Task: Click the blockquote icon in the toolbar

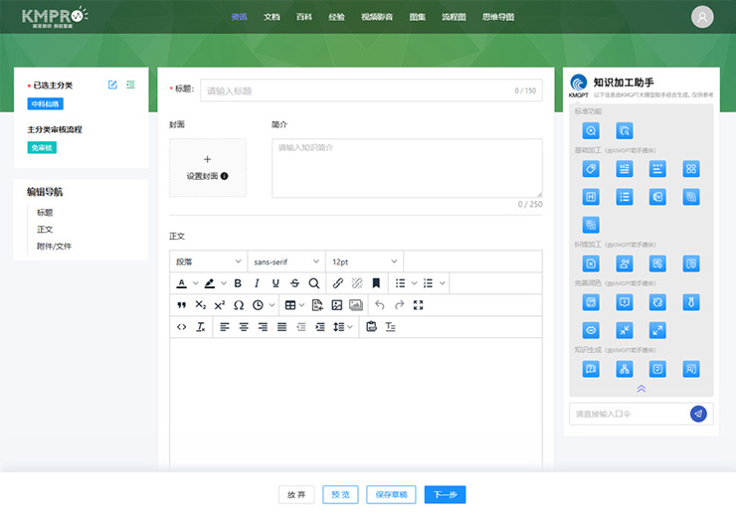Action: tap(181, 305)
